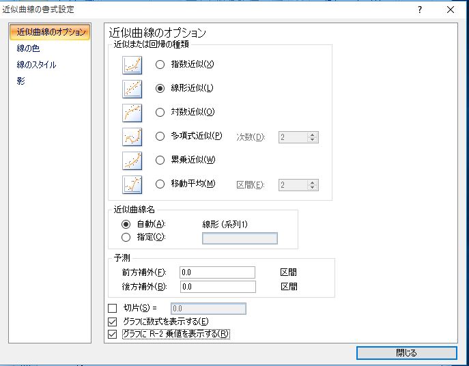This screenshot has height=366, width=469.
Task: Select the 対数近似 radio button
Action: 160,113
